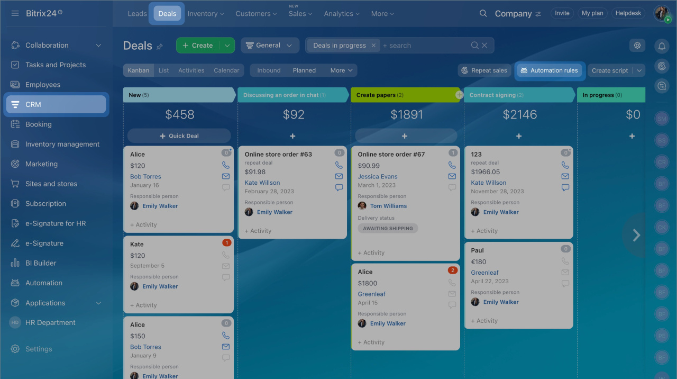This screenshot has width=677, height=379.
Task: Click the search magnifier in top bar
Action: 483,14
